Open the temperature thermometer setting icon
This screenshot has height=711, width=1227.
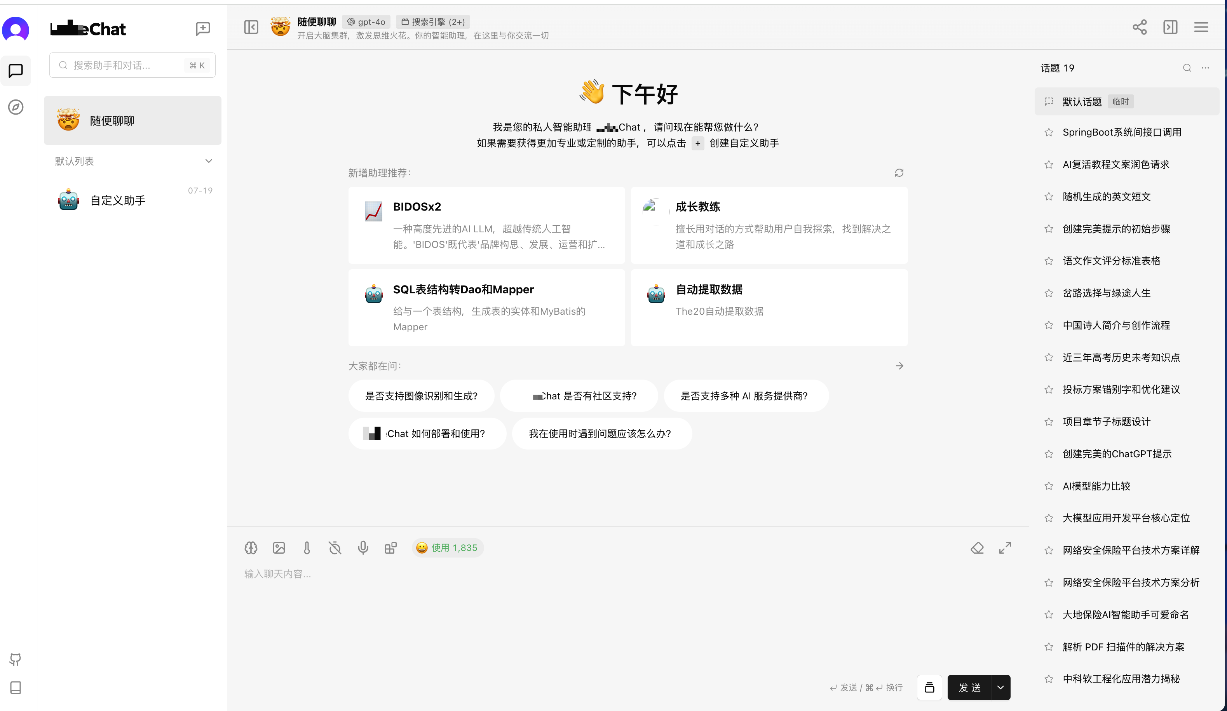coord(307,548)
